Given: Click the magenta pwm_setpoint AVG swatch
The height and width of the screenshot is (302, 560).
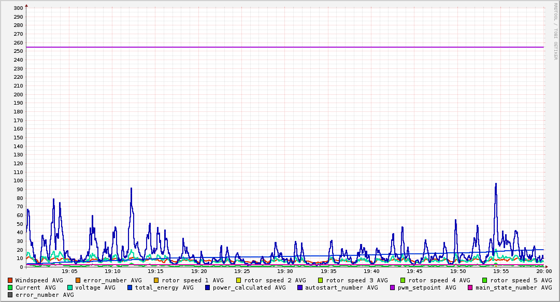Looking at the screenshot, I should (x=392, y=287).
